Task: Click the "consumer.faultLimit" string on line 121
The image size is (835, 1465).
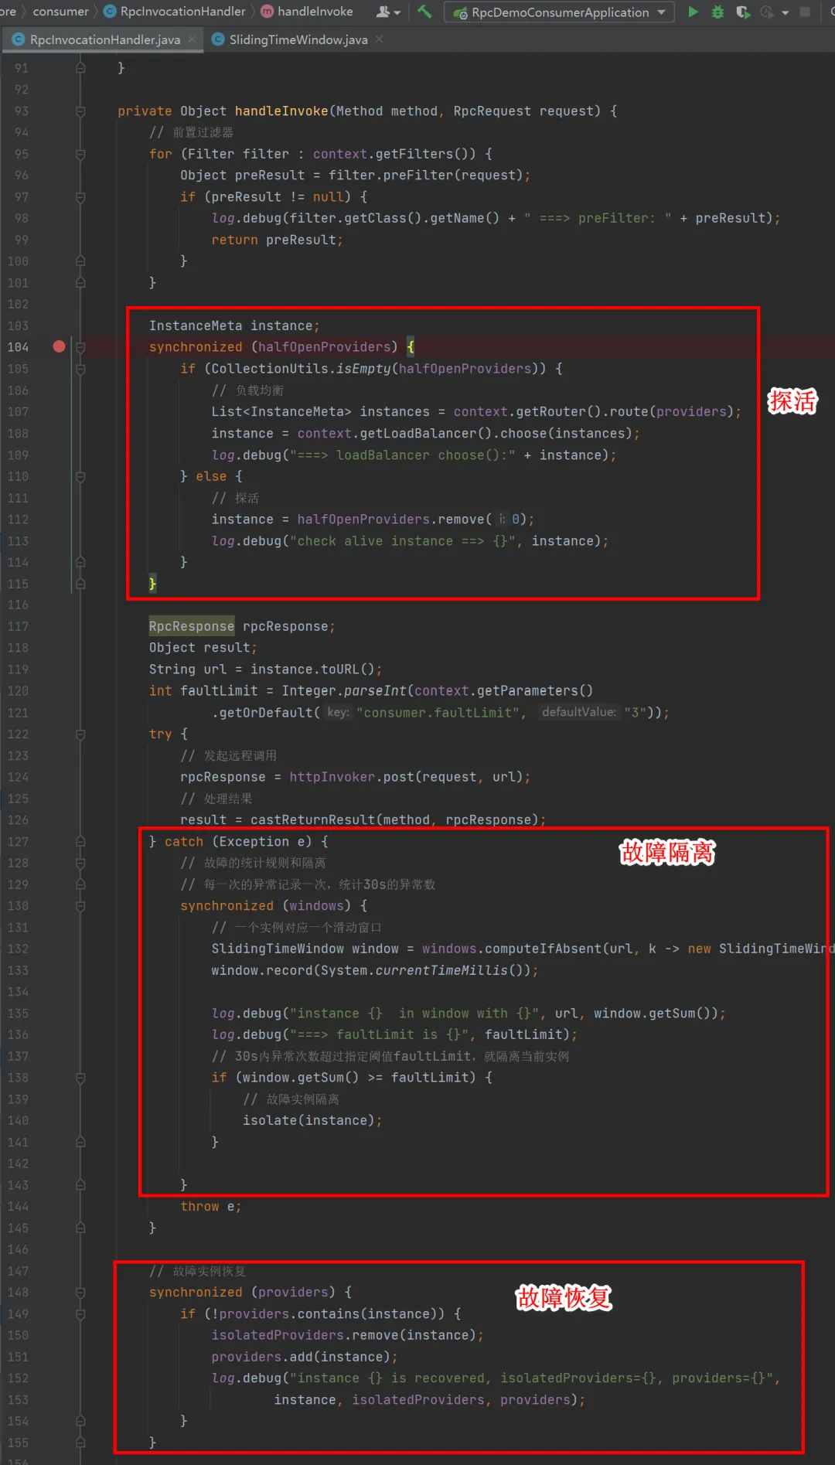Action: (438, 713)
